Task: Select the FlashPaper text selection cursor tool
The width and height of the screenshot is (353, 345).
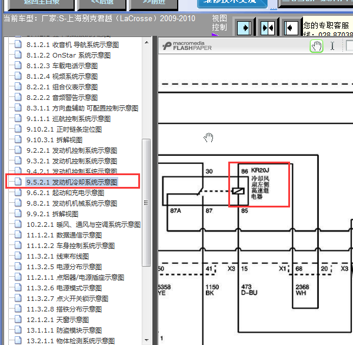Action: point(332,46)
